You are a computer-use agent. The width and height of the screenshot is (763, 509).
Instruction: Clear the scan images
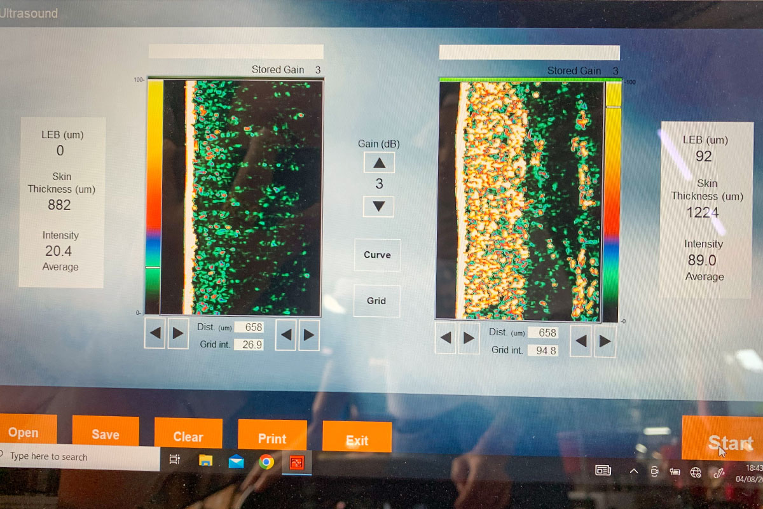(188, 435)
